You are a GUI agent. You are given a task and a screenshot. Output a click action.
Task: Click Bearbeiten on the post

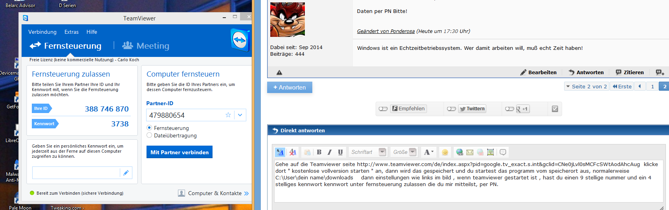538,73
